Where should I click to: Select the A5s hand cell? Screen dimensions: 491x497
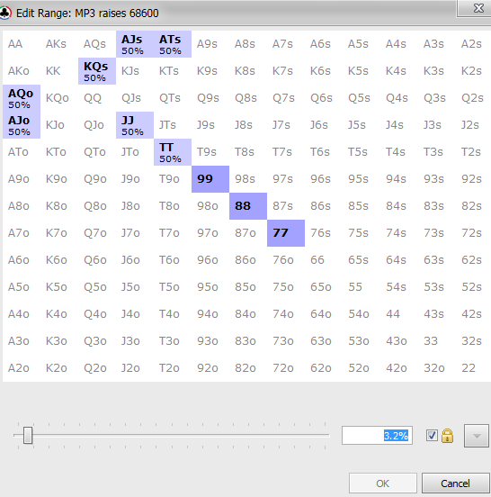[362, 44]
